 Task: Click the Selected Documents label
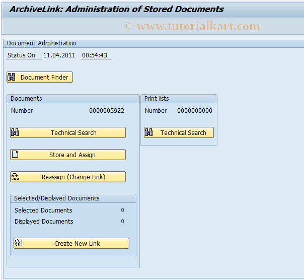[43, 211]
